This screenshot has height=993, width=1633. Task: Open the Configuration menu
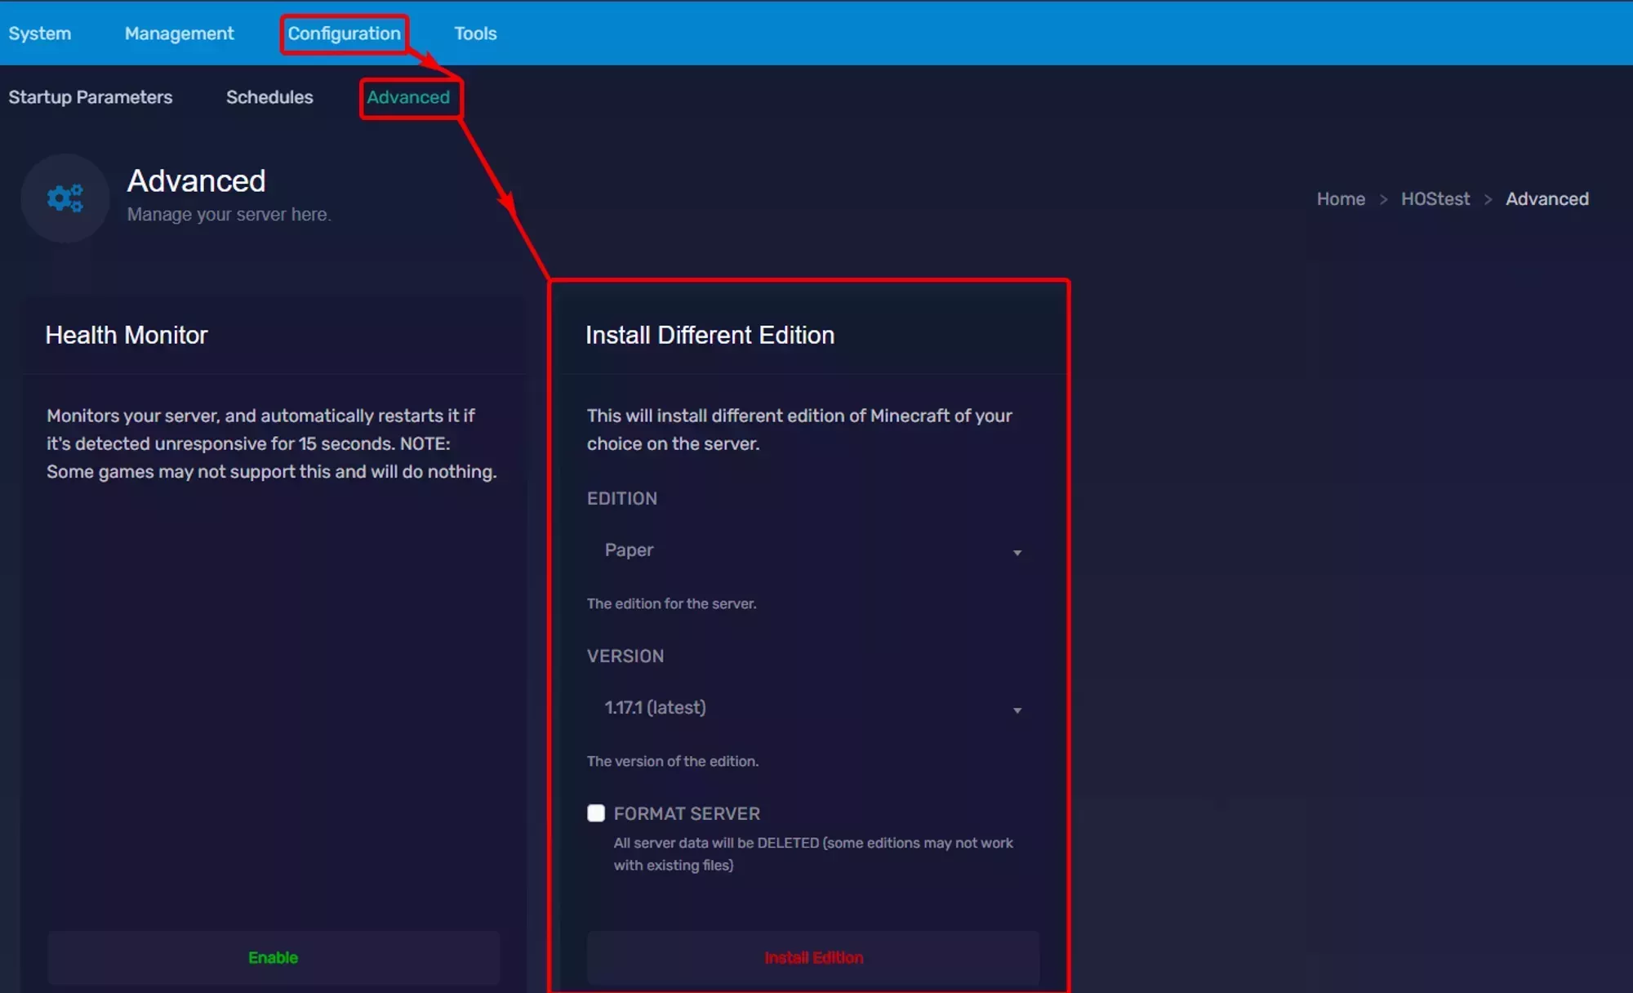pyautogui.click(x=344, y=33)
